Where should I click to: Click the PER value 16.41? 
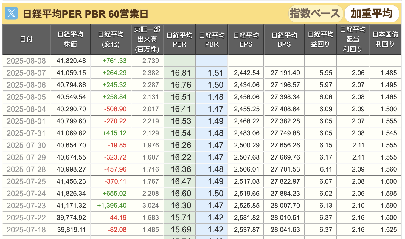click(181, 109)
